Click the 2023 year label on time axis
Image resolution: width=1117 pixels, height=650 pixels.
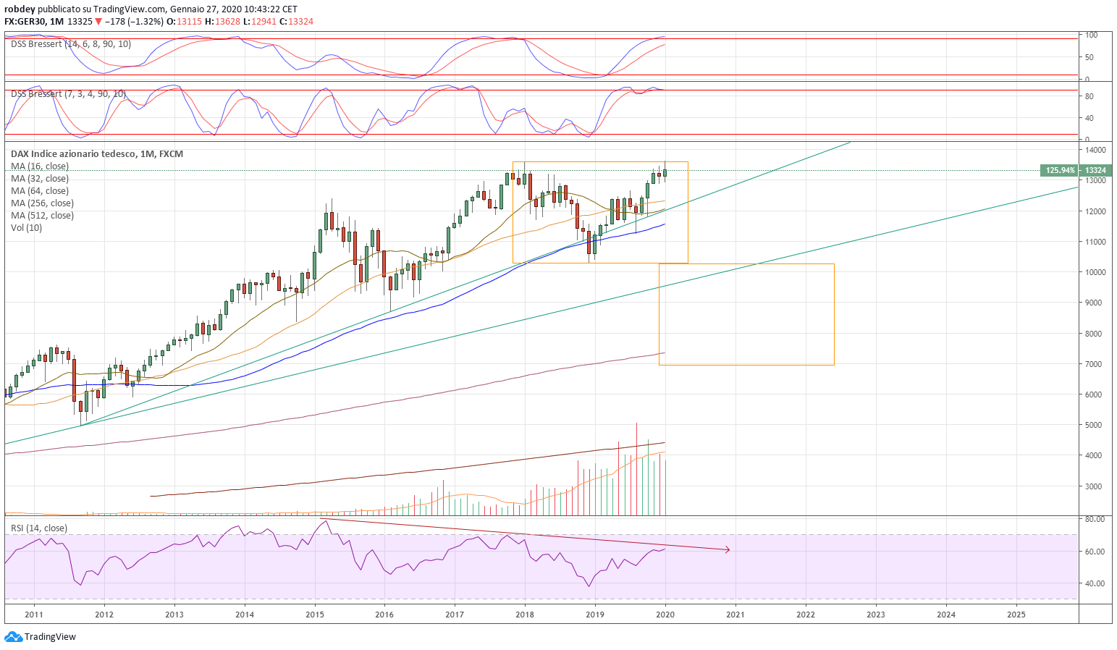click(876, 615)
